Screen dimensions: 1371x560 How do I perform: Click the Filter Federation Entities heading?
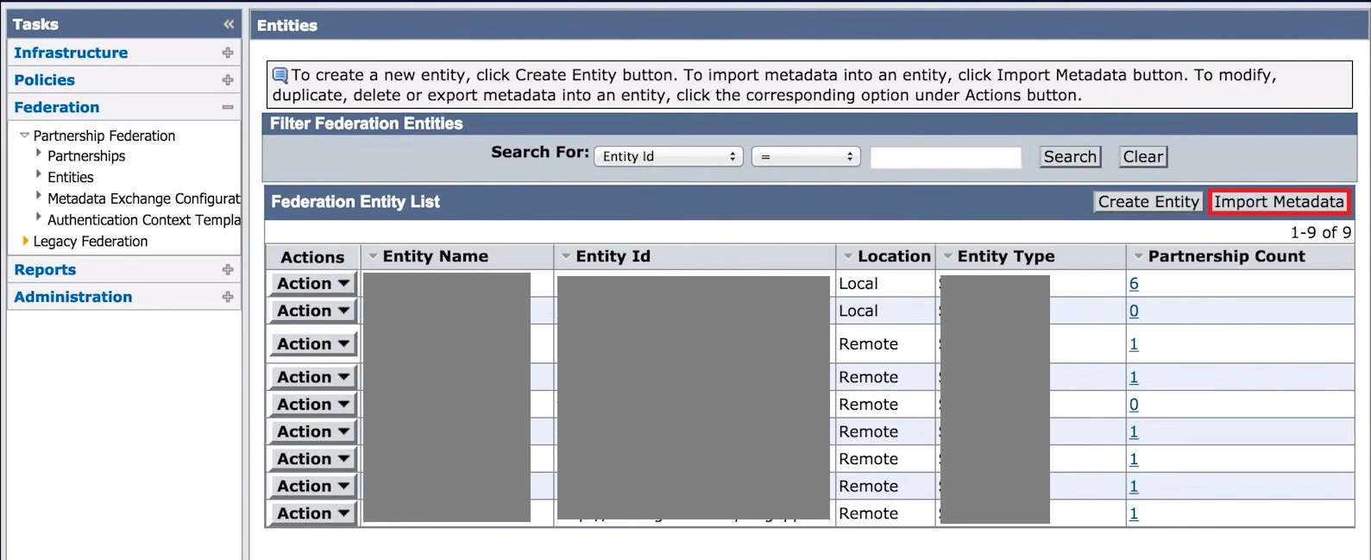[367, 123]
